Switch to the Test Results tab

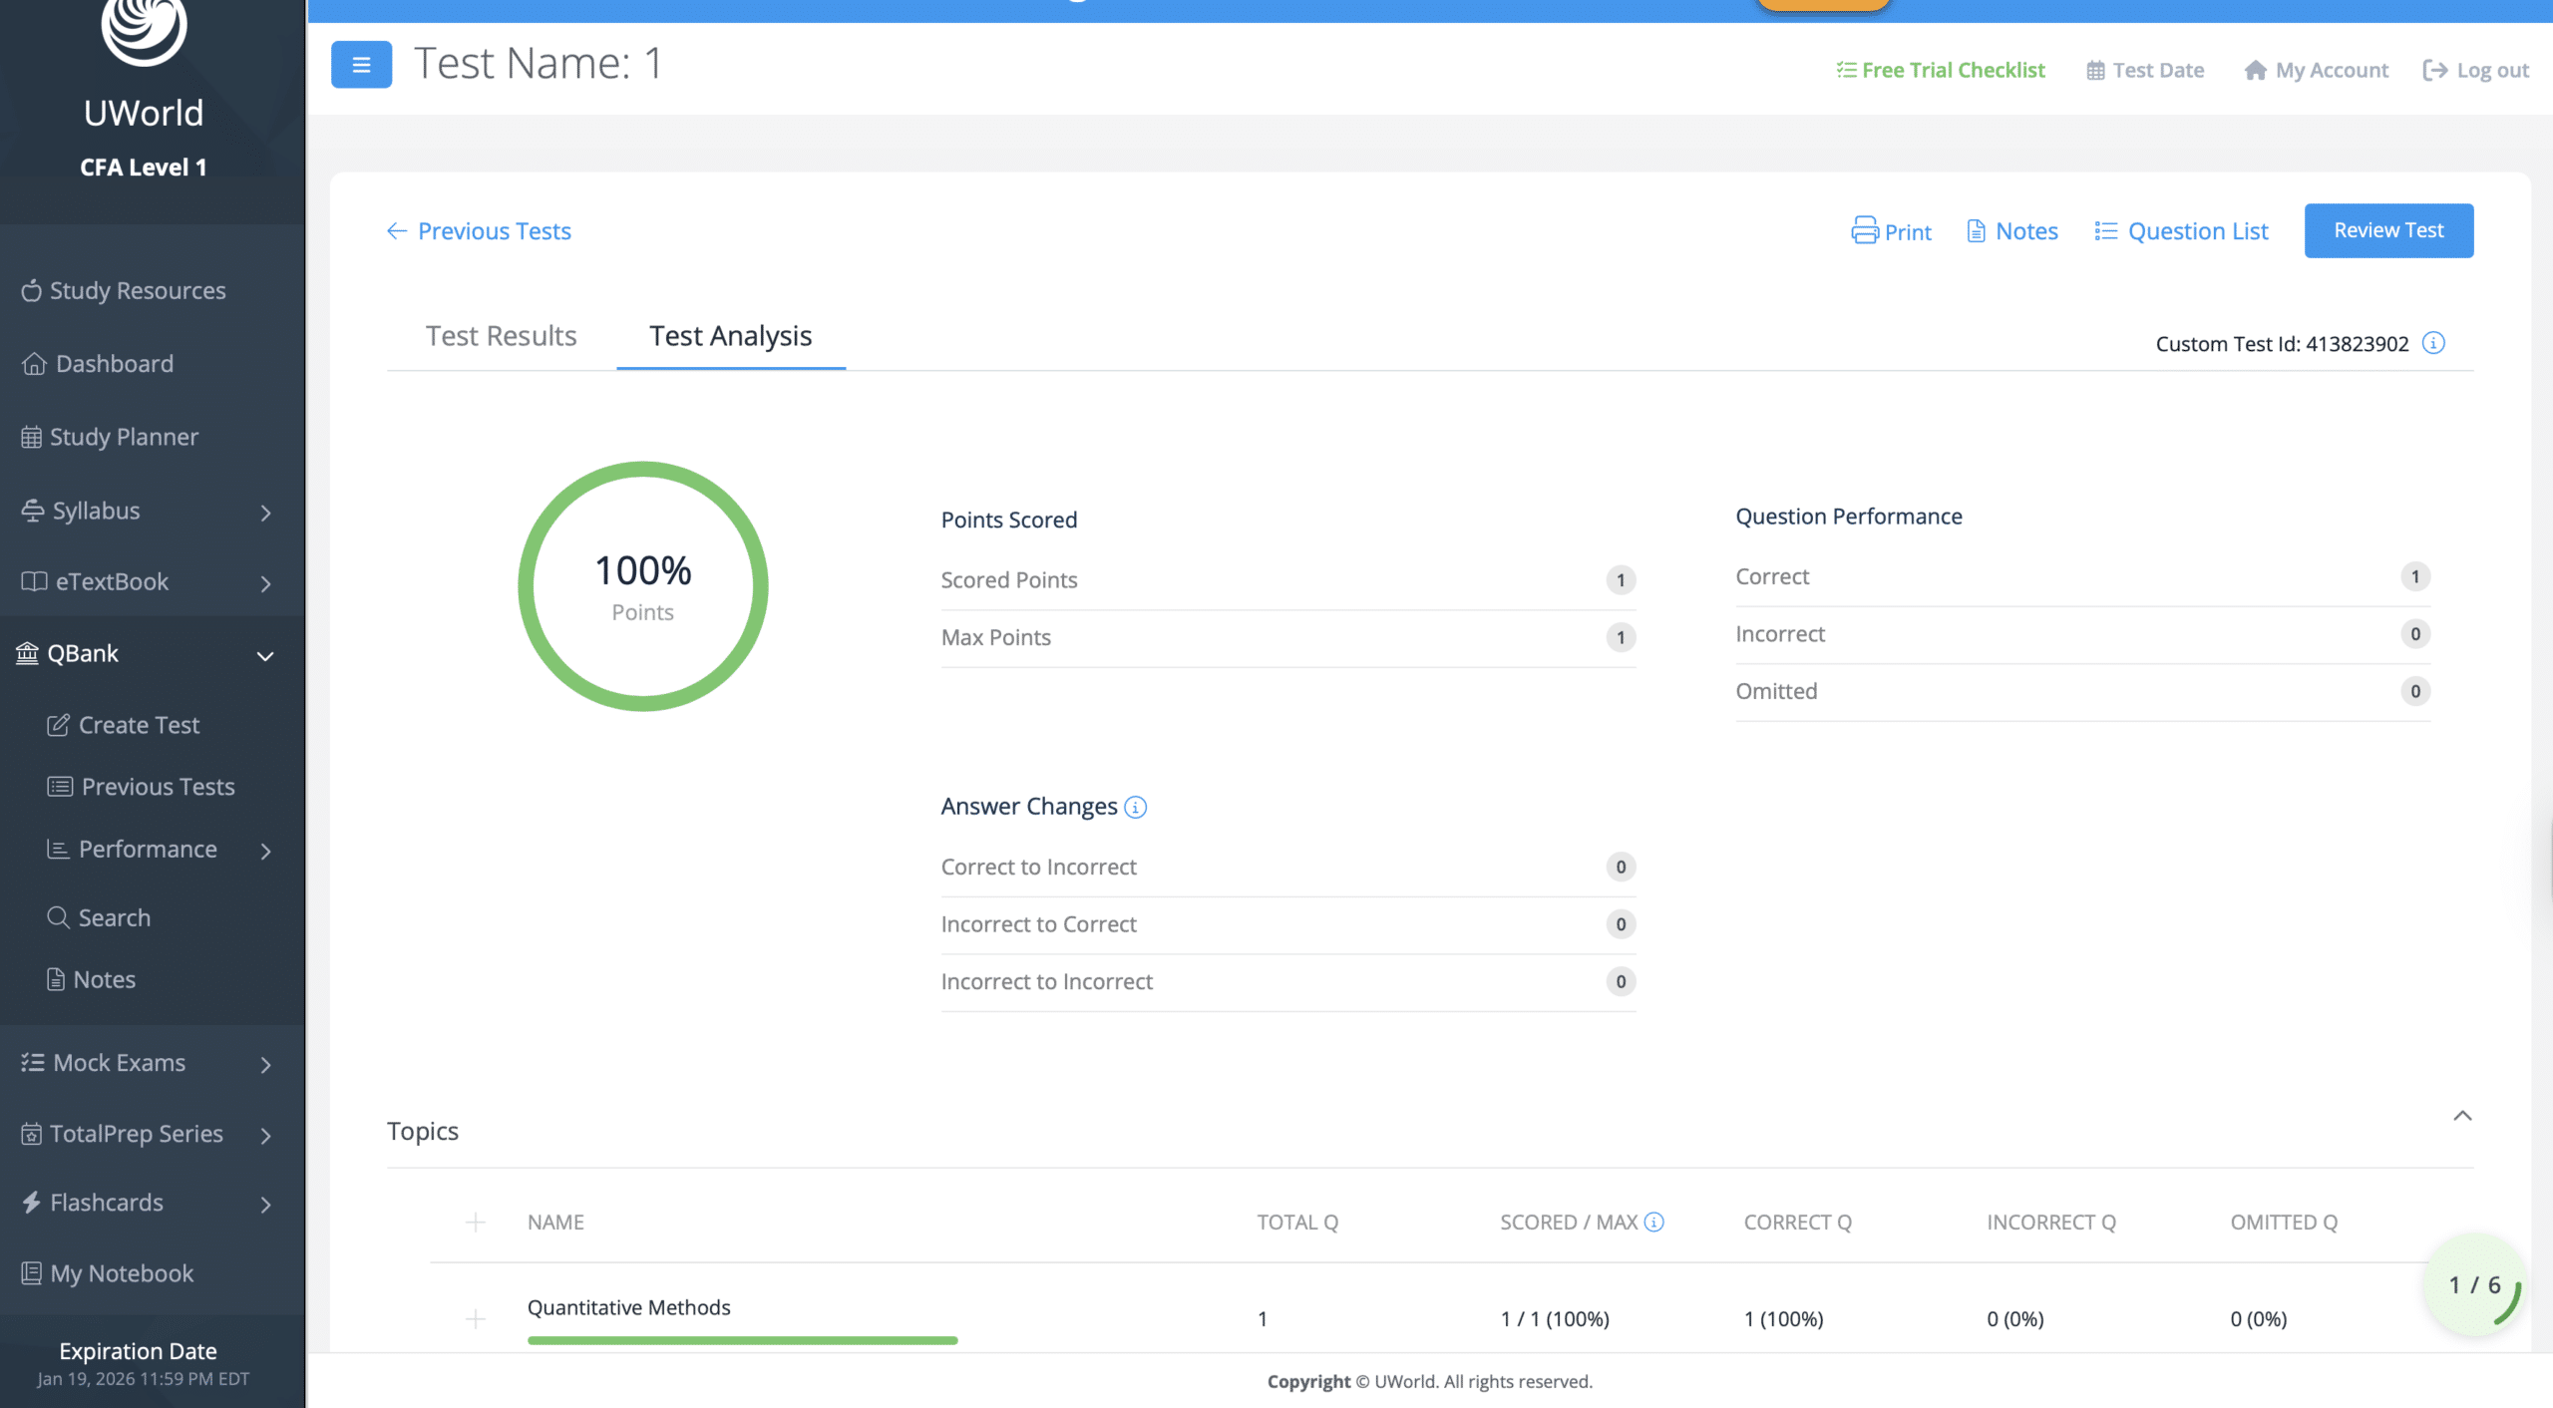click(501, 336)
